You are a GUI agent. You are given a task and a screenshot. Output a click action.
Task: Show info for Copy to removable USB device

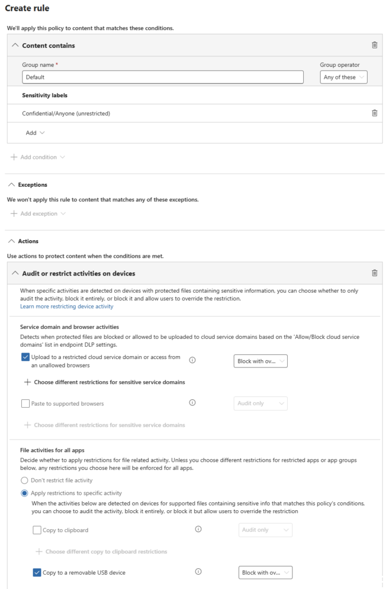[x=198, y=572]
